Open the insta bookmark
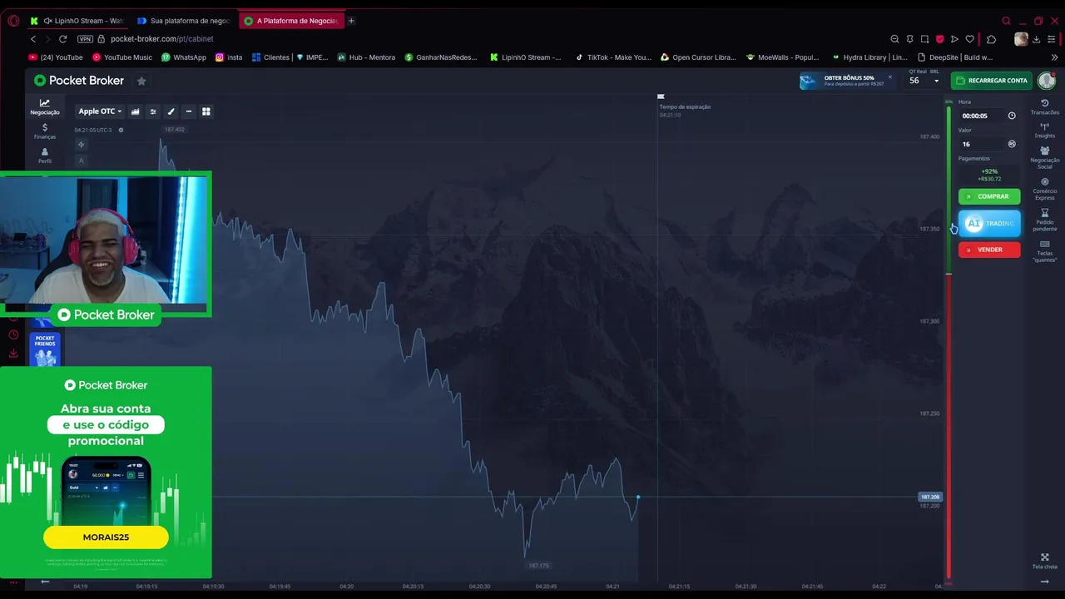This screenshot has width=1065, height=599. pyautogui.click(x=229, y=57)
